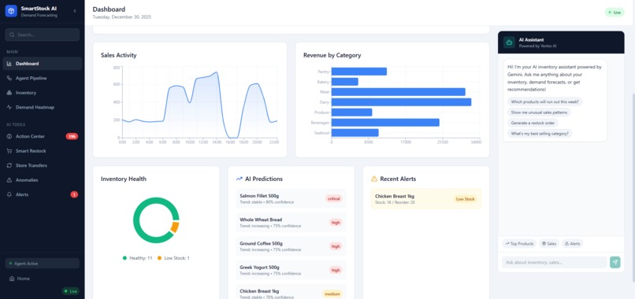
Task: Click the red badge on sidebar Alerts
Action: [74, 194]
